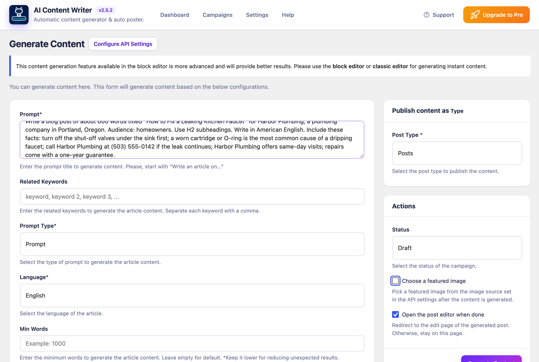Click the Upgrade to Pro button
The image size is (539, 362).
(496, 15)
